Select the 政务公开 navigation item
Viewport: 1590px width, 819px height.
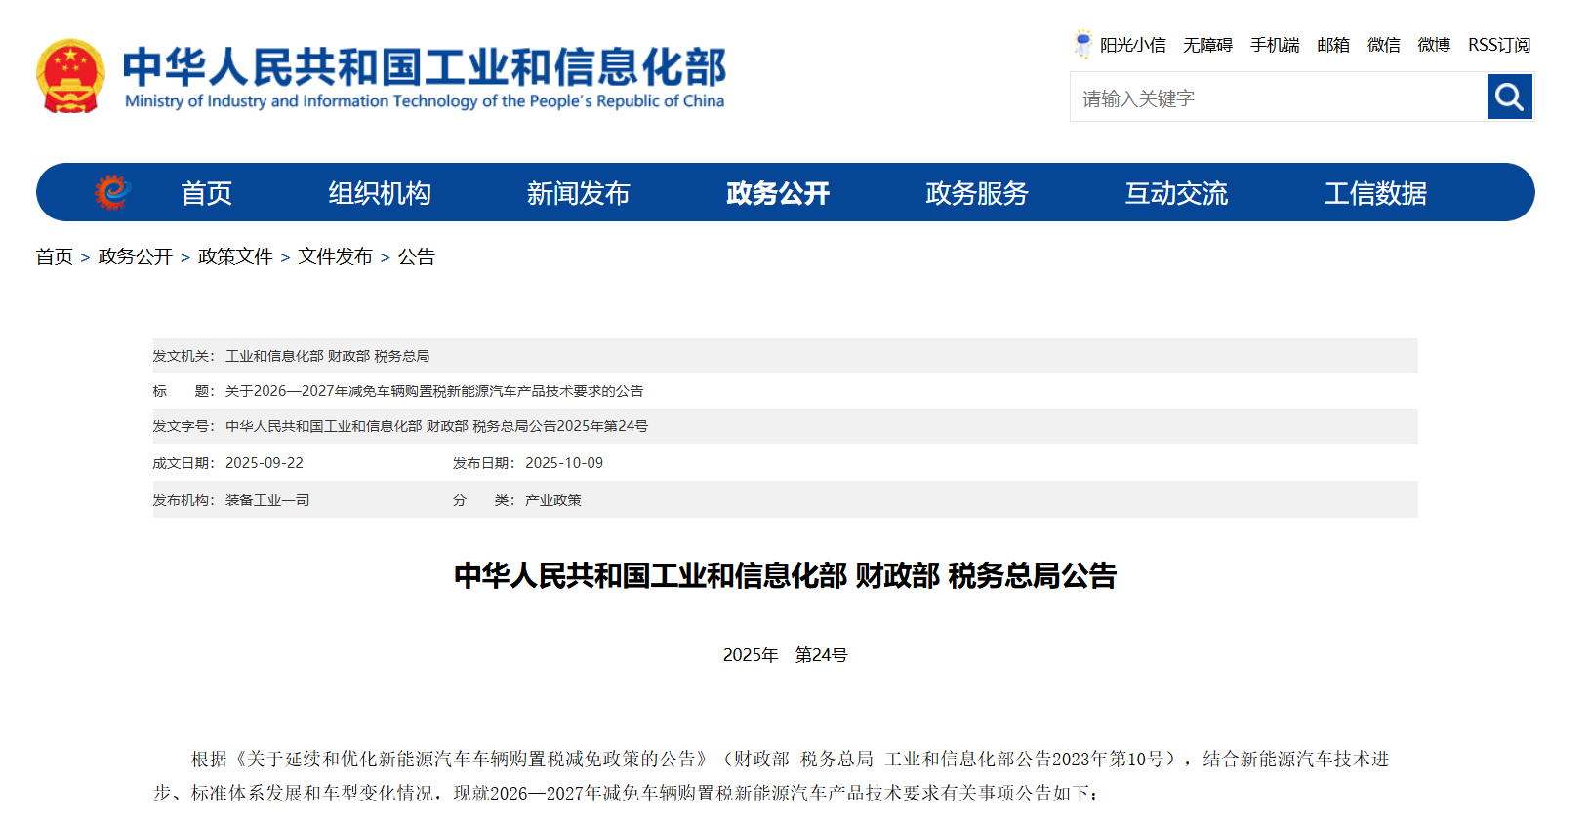click(777, 193)
